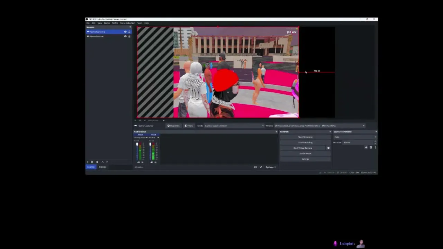
Task: Toggle the lock on Game Capture 2
Action: coord(129,32)
